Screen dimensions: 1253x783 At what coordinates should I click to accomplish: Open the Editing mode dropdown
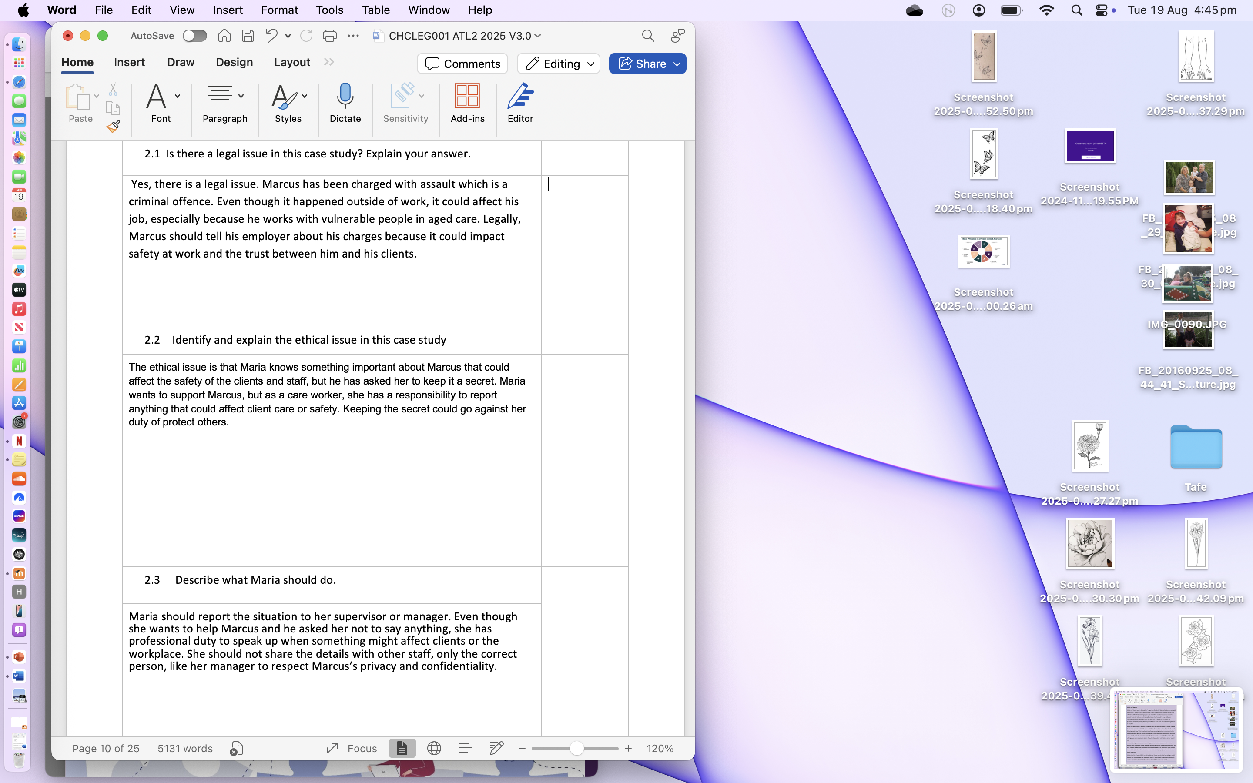(558, 63)
